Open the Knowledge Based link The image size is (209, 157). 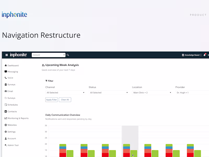point(191,55)
